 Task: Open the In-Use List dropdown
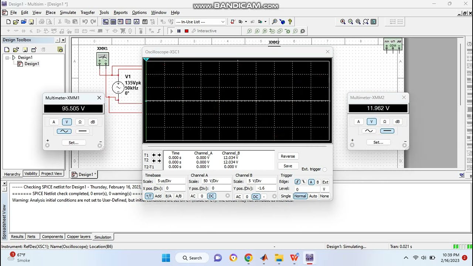[223, 22]
